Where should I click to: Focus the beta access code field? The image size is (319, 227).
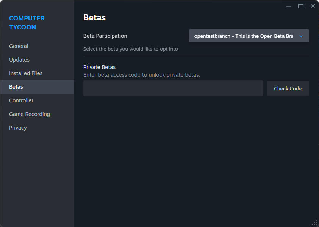[x=173, y=88]
